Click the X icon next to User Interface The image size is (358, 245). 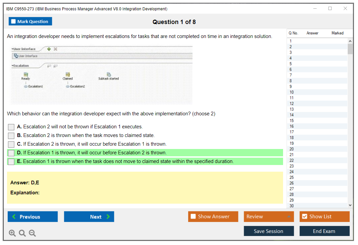point(55,49)
